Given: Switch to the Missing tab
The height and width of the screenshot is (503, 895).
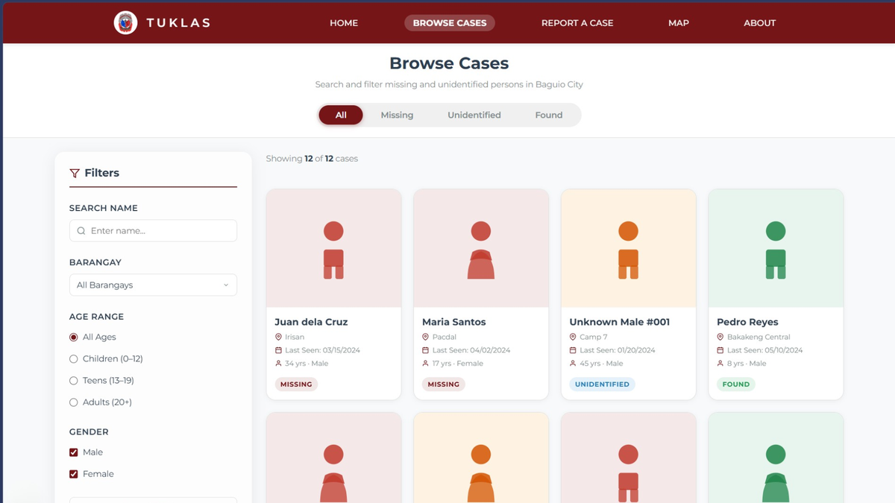Looking at the screenshot, I should (x=397, y=115).
